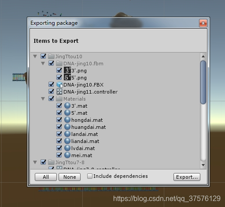This screenshot has width=225, height=207.
Task: Uncheck the 5'.png checkbox
Action: point(59,77)
